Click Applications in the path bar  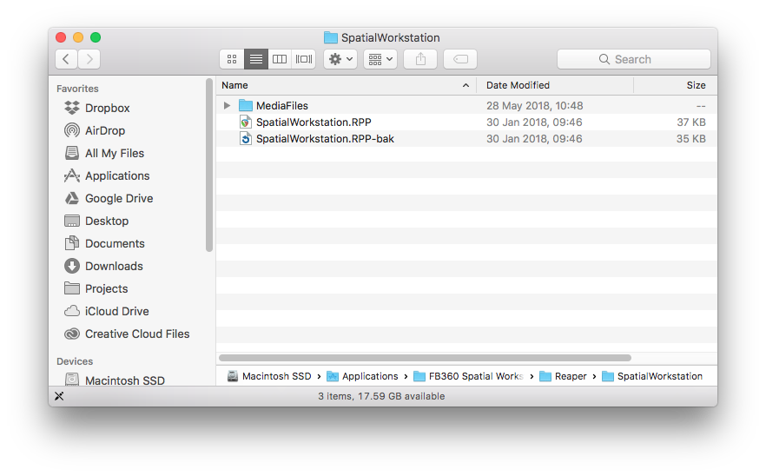click(x=362, y=376)
